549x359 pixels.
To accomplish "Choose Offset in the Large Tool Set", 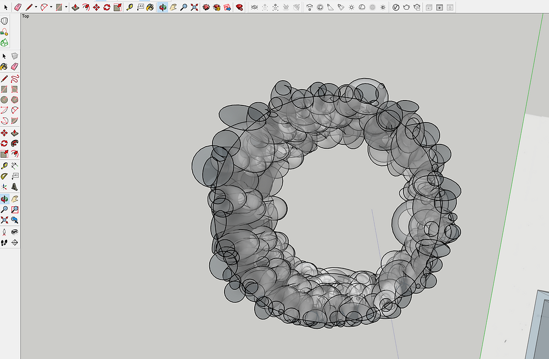I will 14,154.
